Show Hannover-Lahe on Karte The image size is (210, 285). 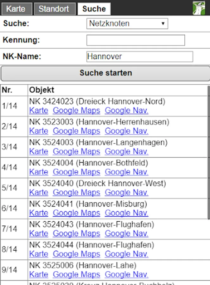pyautogui.click(x=39, y=275)
